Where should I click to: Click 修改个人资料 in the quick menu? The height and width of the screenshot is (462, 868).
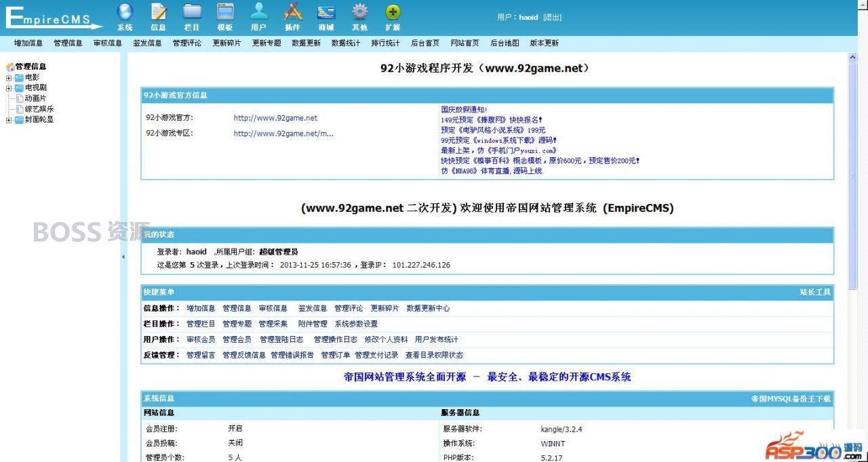point(387,339)
